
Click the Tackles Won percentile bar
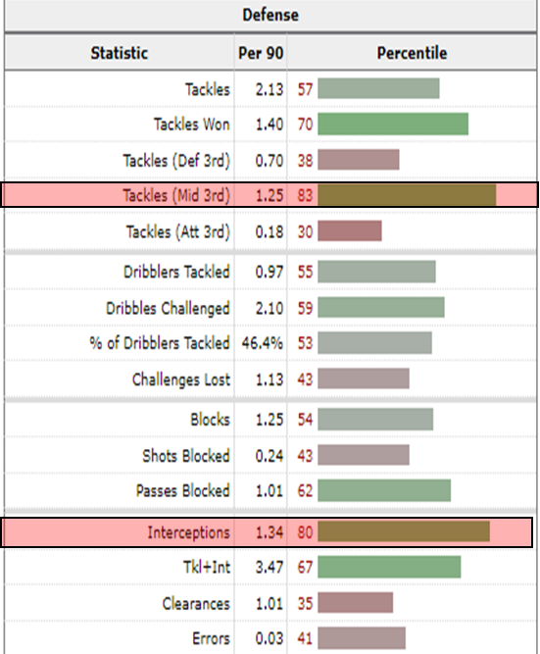coord(393,125)
